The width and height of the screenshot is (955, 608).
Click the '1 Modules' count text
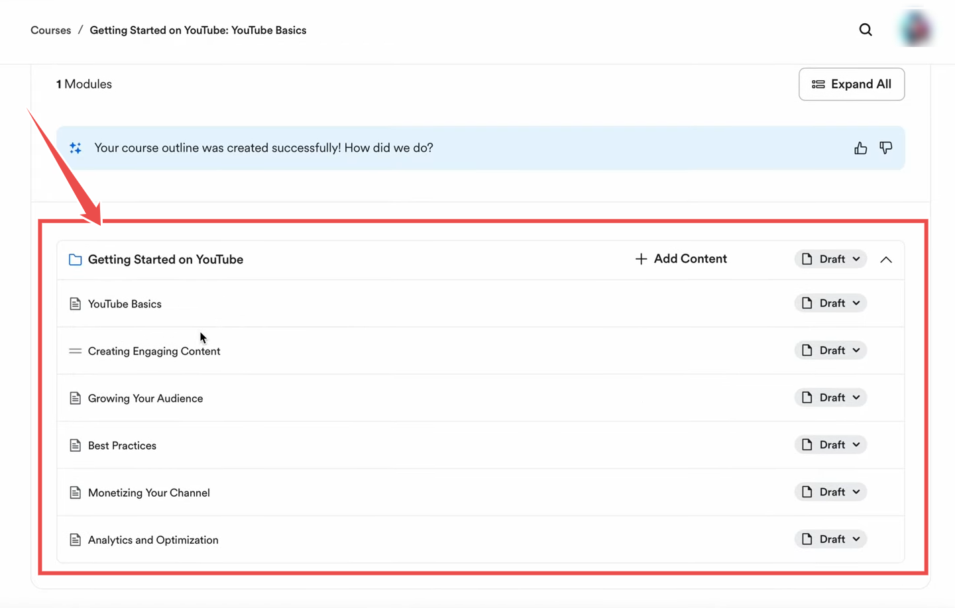84,84
